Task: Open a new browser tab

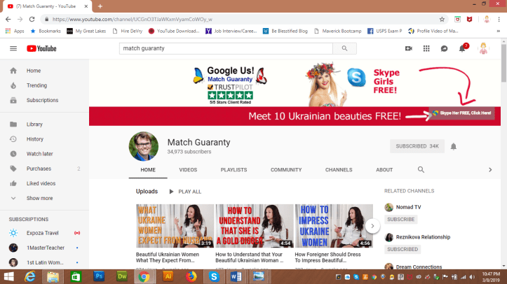Action: coord(100,6)
